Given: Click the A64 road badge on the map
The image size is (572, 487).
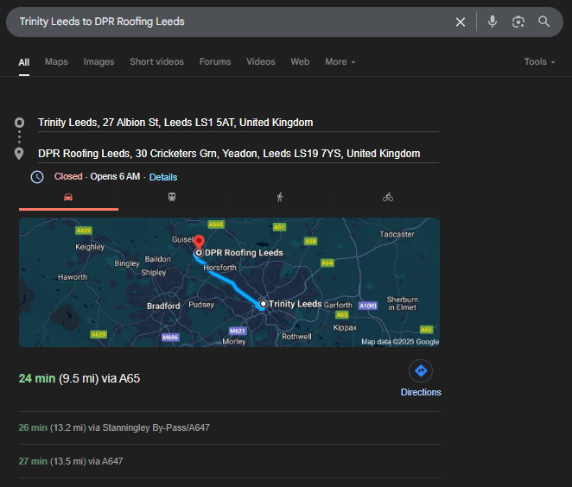Looking at the screenshot, I should (327, 262).
